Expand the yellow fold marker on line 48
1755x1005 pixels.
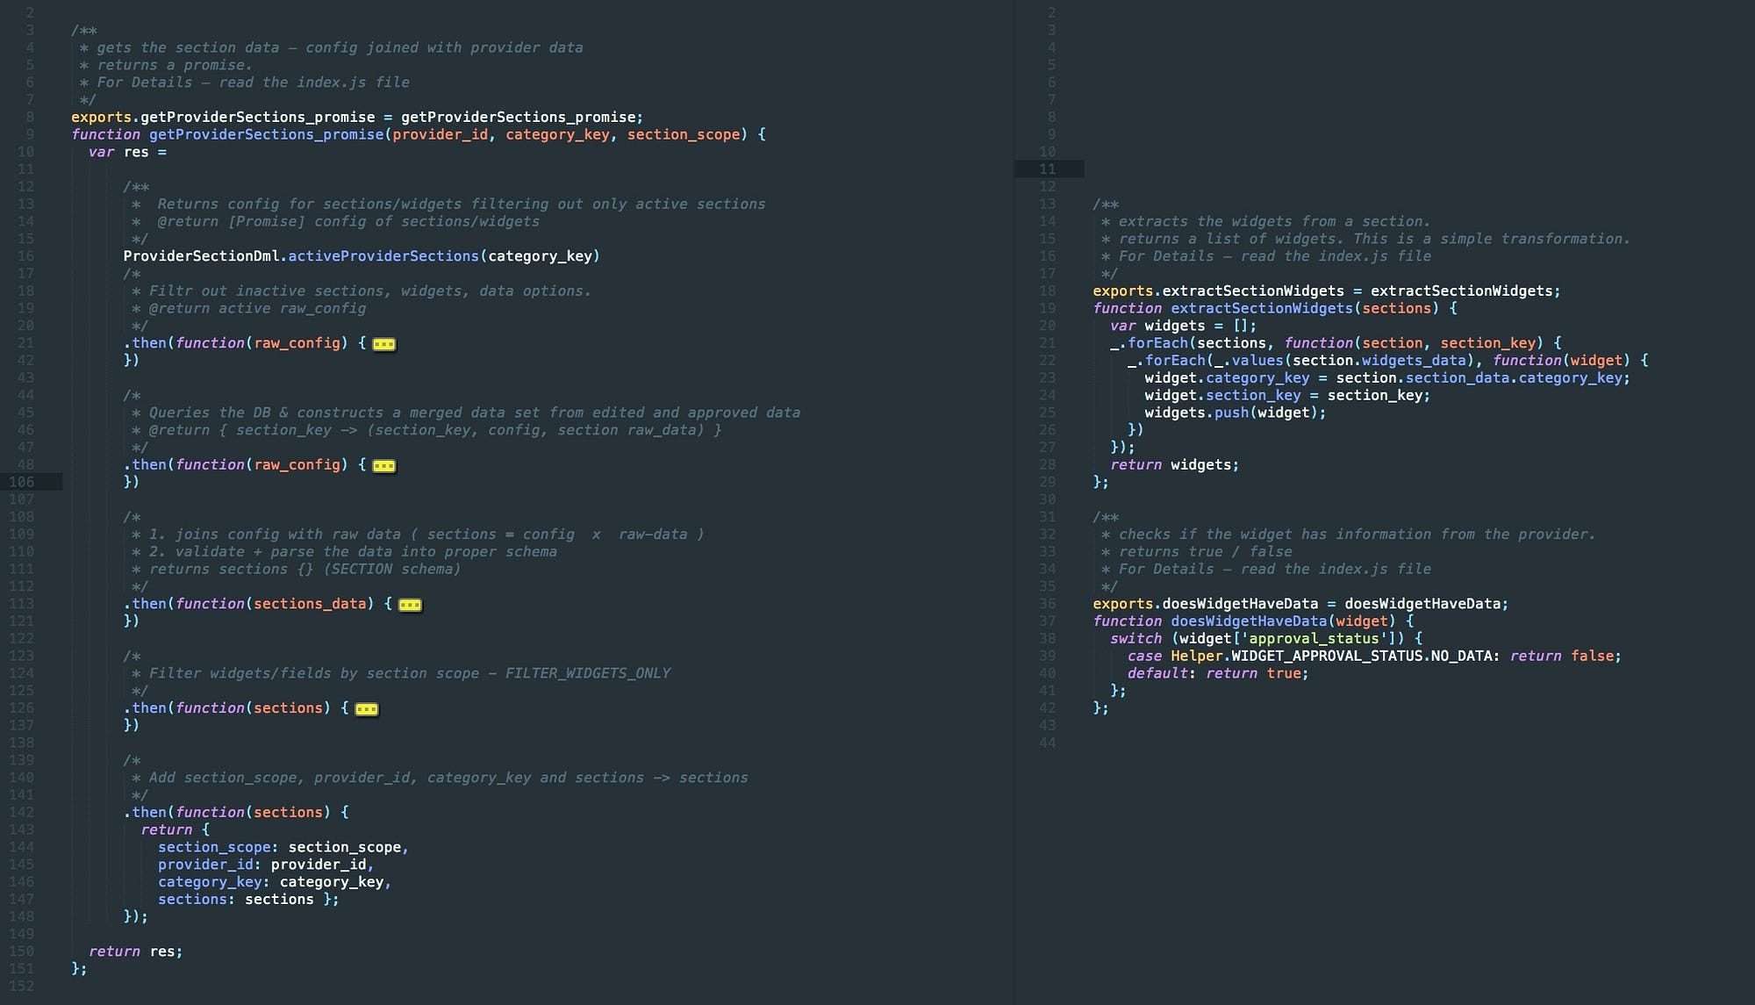383,466
